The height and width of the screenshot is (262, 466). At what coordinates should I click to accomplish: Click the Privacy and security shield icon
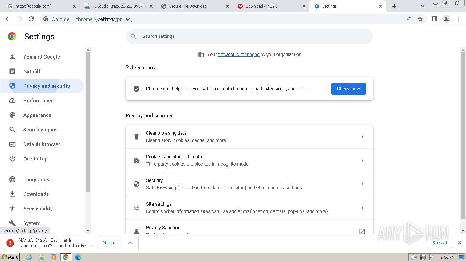[x=12, y=86]
